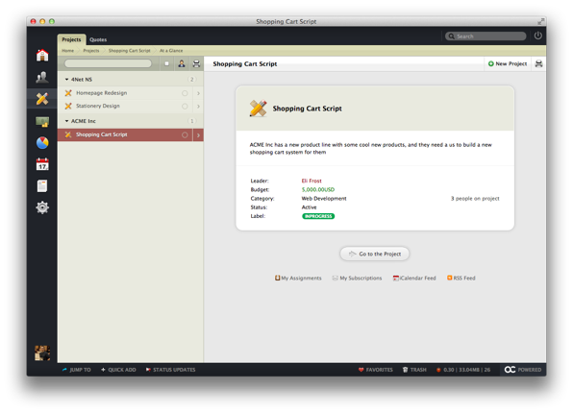This screenshot has height=413, width=573.
Task: Click the print icon in project list toolbar
Action: tap(196, 64)
